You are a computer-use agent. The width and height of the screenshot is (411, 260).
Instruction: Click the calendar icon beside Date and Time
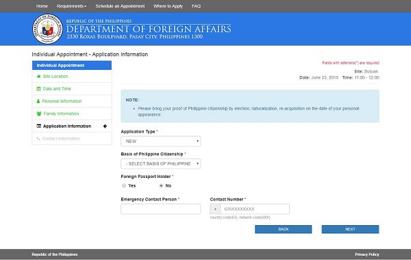(x=39, y=89)
